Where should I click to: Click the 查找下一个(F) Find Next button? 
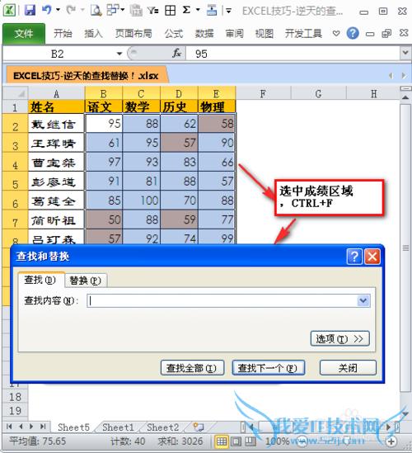pyautogui.click(x=269, y=368)
